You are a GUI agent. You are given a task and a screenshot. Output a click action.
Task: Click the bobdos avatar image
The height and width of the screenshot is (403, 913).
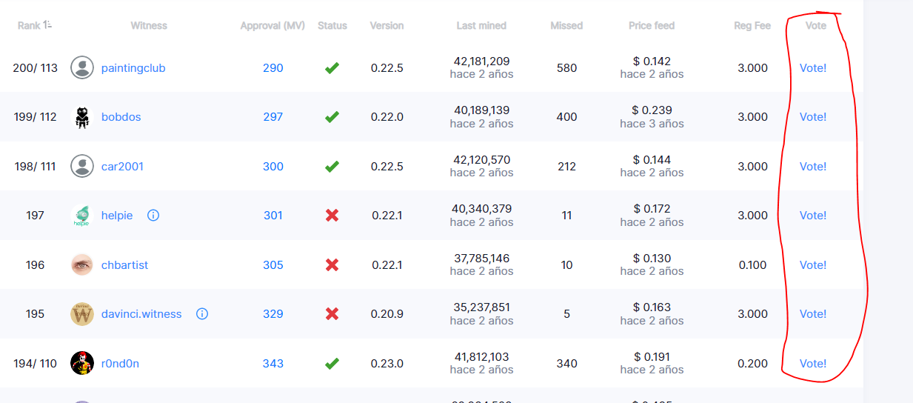tap(82, 117)
